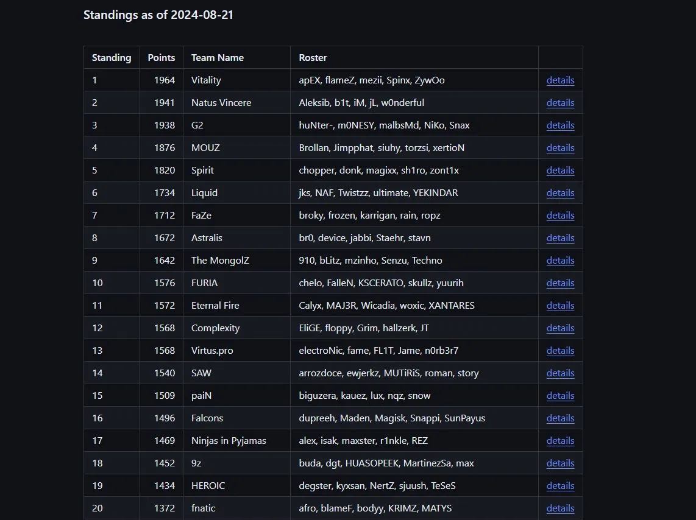The height and width of the screenshot is (520, 696).
Task: Open HEROIC details link
Action: 560,486
